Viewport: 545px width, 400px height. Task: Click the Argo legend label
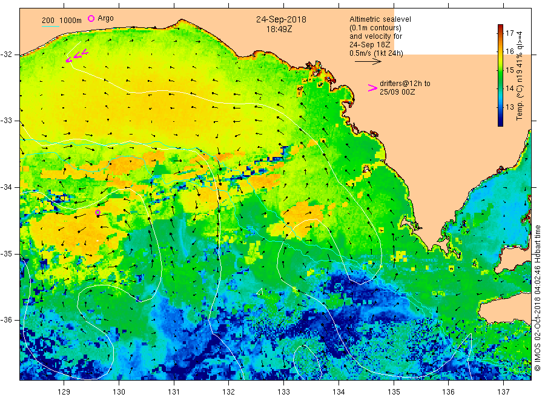[105, 18]
